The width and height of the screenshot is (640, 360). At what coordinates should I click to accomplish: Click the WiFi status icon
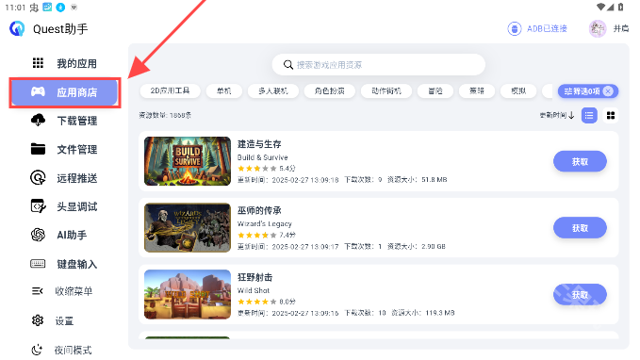(x=600, y=7)
